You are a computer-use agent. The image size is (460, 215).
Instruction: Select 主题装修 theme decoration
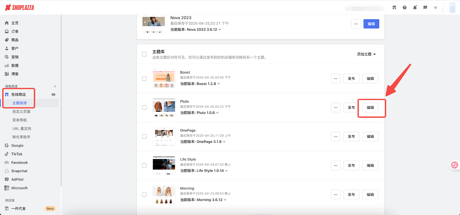[20, 103]
